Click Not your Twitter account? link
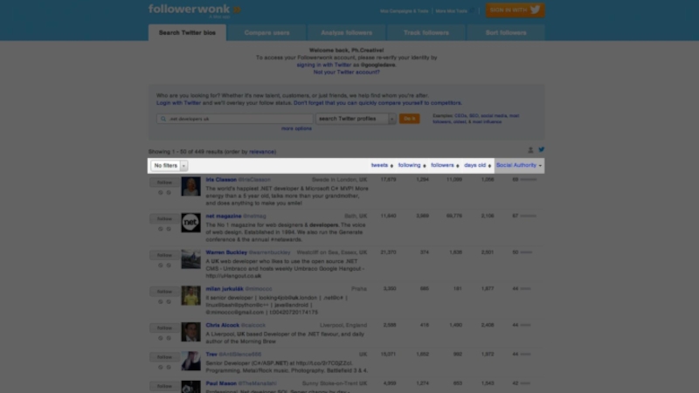Screen dimensions: 699x393 pos(346,72)
